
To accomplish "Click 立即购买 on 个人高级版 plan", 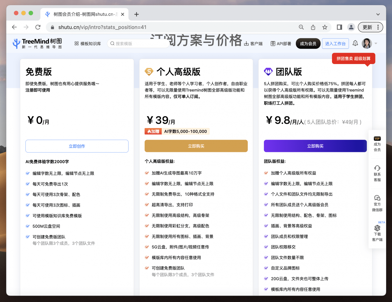I will pos(196,146).
